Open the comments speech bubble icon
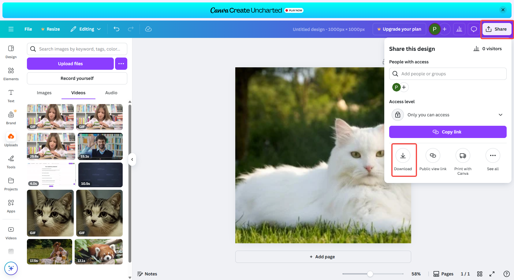The width and height of the screenshot is (514, 280). [474, 29]
